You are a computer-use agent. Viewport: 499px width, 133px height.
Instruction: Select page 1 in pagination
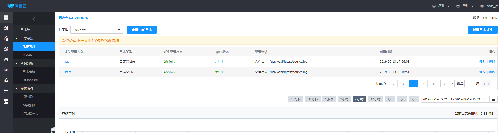pyautogui.click(x=414, y=84)
